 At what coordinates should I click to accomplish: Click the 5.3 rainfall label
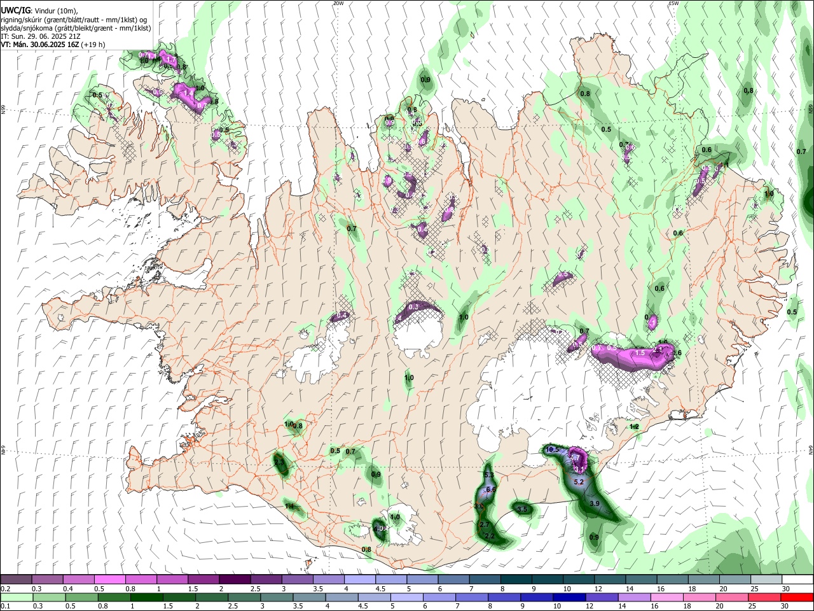pos(488,475)
